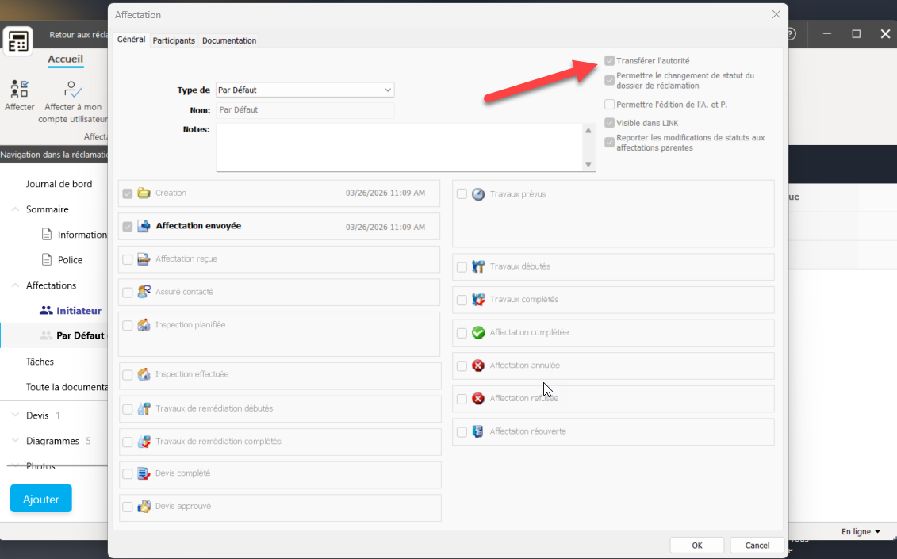Image resolution: width=897 pixels, height=559 pixels.
Task: Collapse the Sommaire tree section
Action: click(x=15, y=209)
